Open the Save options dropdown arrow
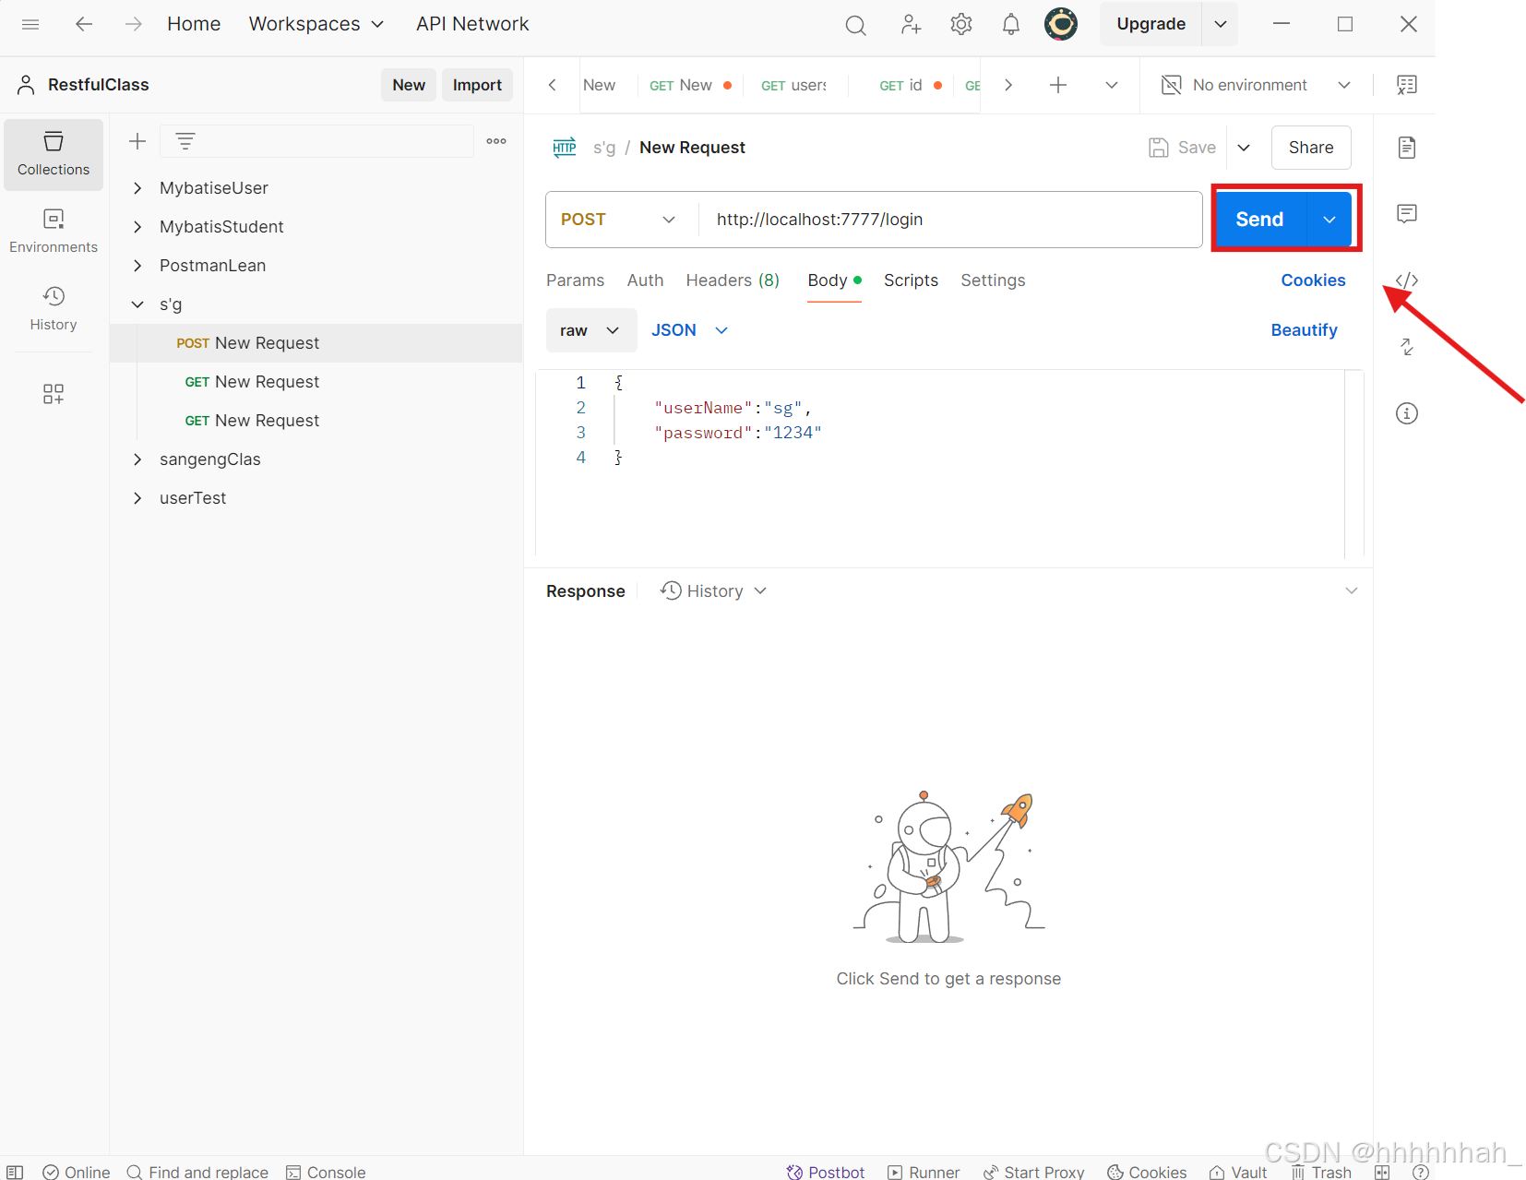Screen dimensions: 1526x1180 point(1244,148)
